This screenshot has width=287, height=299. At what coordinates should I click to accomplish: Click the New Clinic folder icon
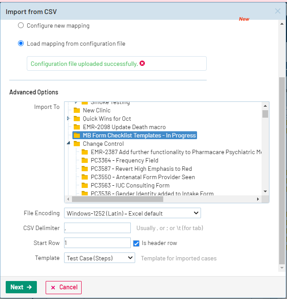(x=77, y=111)
